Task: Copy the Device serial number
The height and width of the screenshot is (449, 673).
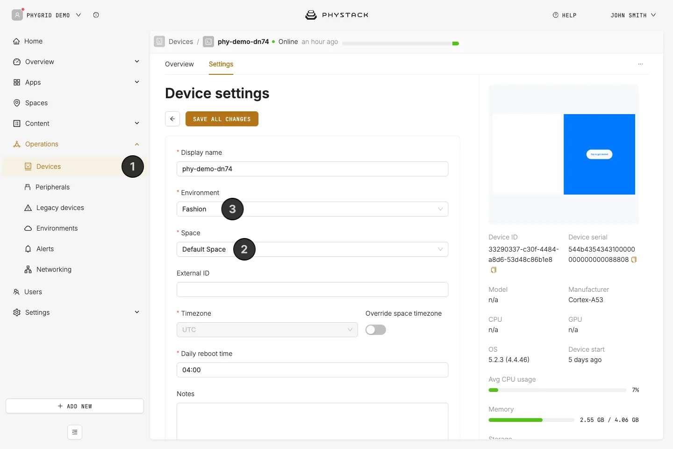Action: click(634, 260)
